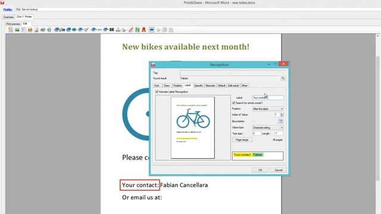Screen dimensions: 381x214
Task: Switch to the Draw tab
Action: pyautogui.click(x=167, y=86)
